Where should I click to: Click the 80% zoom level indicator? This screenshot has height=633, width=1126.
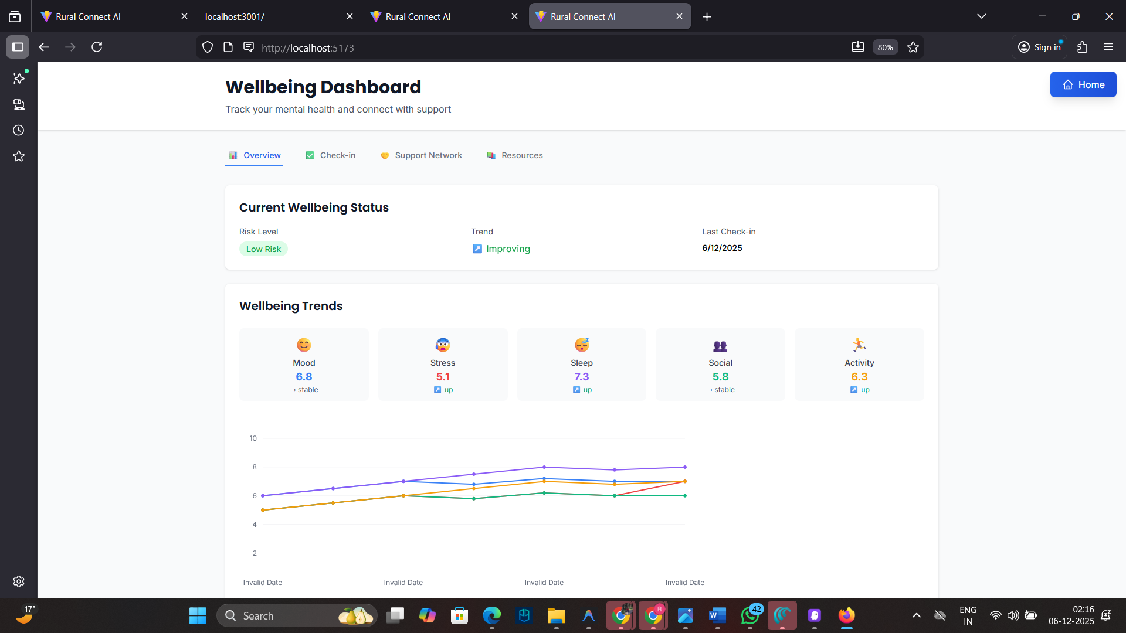point(885,47)
